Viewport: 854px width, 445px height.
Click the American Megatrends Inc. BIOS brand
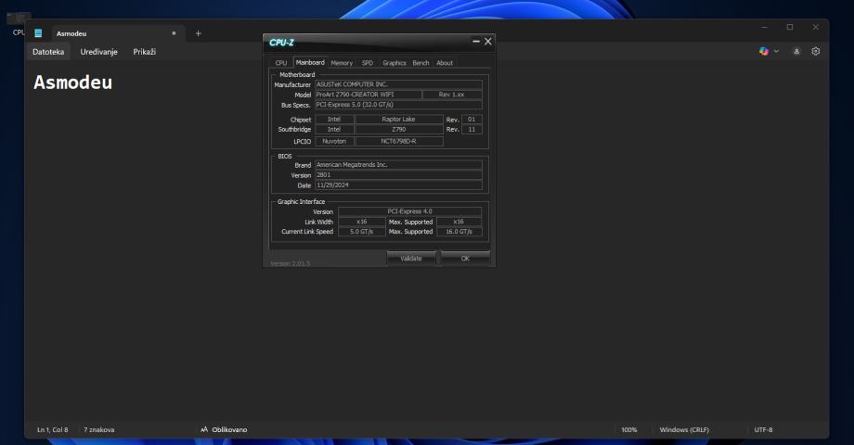[x=398, y=165]
